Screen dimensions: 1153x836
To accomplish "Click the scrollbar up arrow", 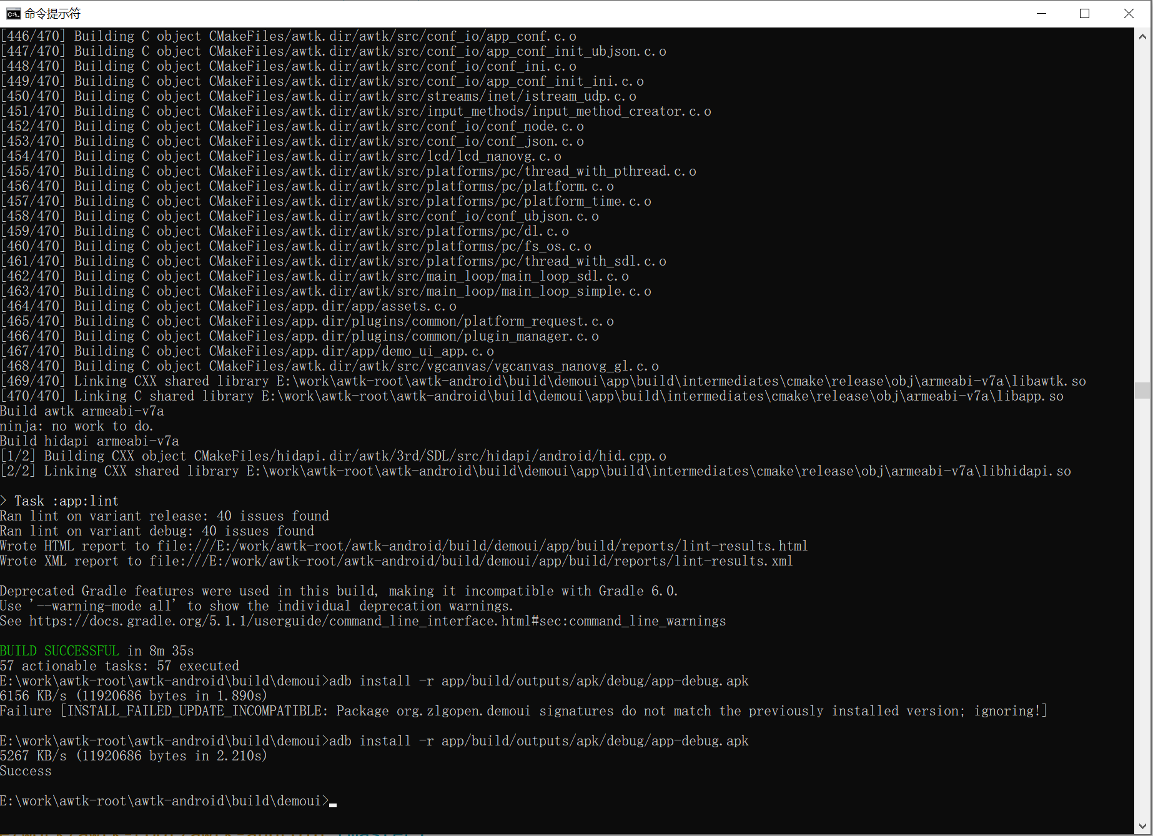I will tap(1142, 36).
